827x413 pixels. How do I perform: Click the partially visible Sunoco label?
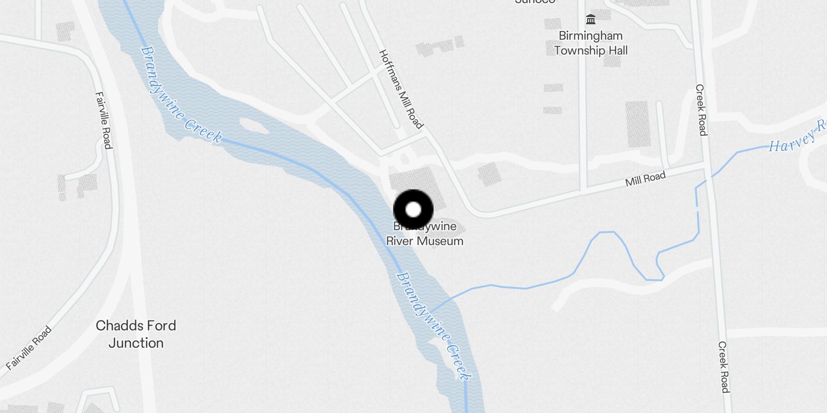click(535, 2)
